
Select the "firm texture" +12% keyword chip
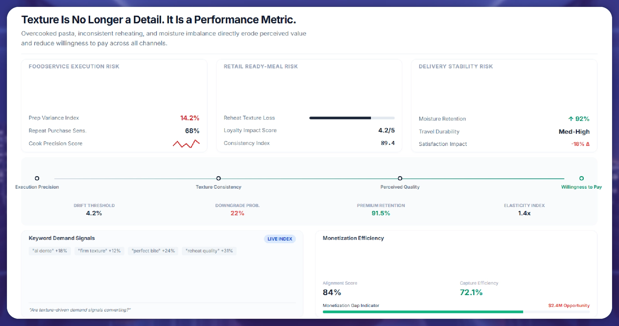coord(99,251)
